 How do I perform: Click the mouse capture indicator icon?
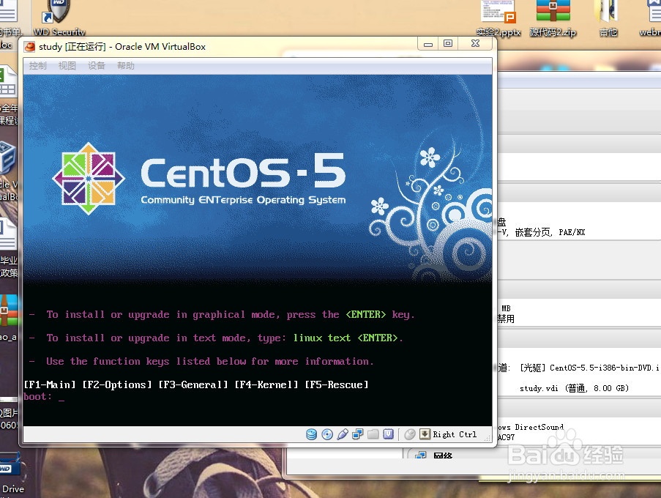(409, 434)
